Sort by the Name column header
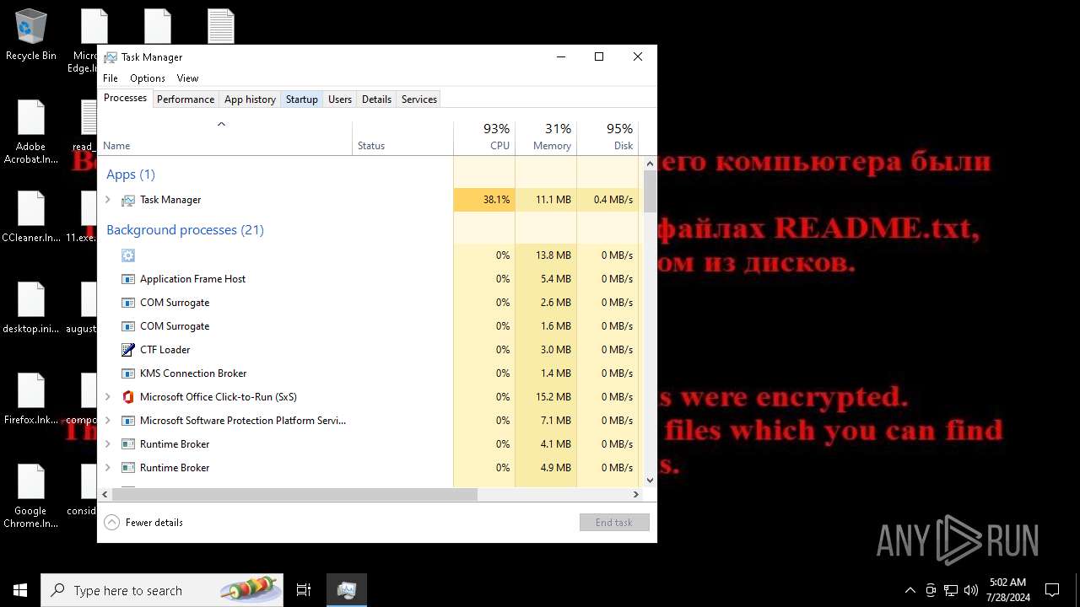The height and width of the screenshot is (607, 1080). (x=225, y=138)
